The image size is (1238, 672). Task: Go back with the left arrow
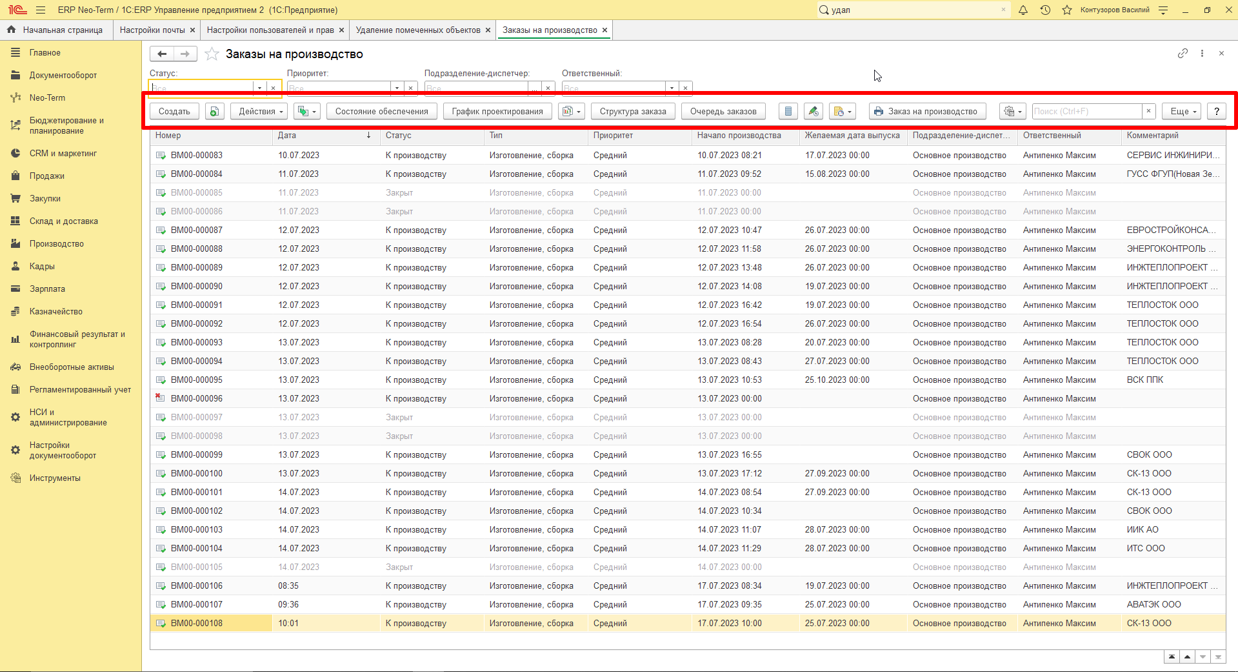tap(162, 54)
